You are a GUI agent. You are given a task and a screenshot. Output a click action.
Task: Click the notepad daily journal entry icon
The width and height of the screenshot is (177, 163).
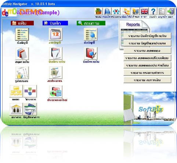click(x=56, y=53)
